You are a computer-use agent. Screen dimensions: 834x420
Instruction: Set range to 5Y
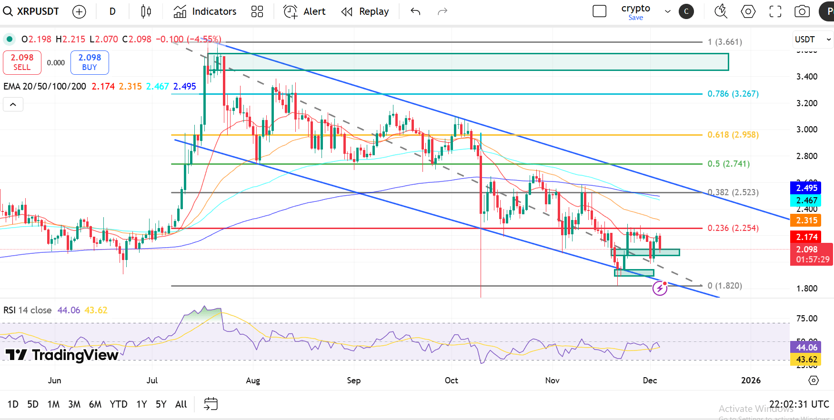[161, 404]
